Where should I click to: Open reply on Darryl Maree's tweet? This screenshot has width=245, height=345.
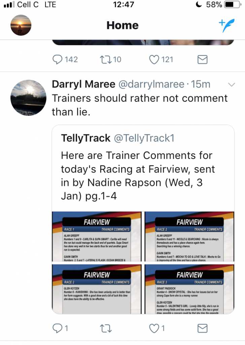click(x=57, y=328)
